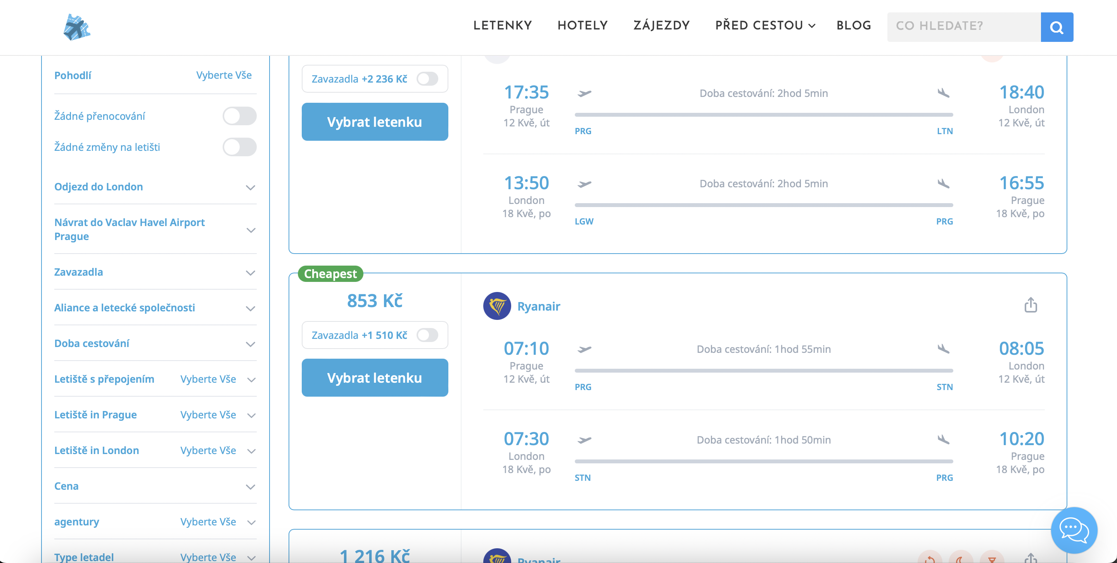Click Vyberte Vše next to Pohodlí
Viewport: 1117px width, 563px height.
coord(224,75)
